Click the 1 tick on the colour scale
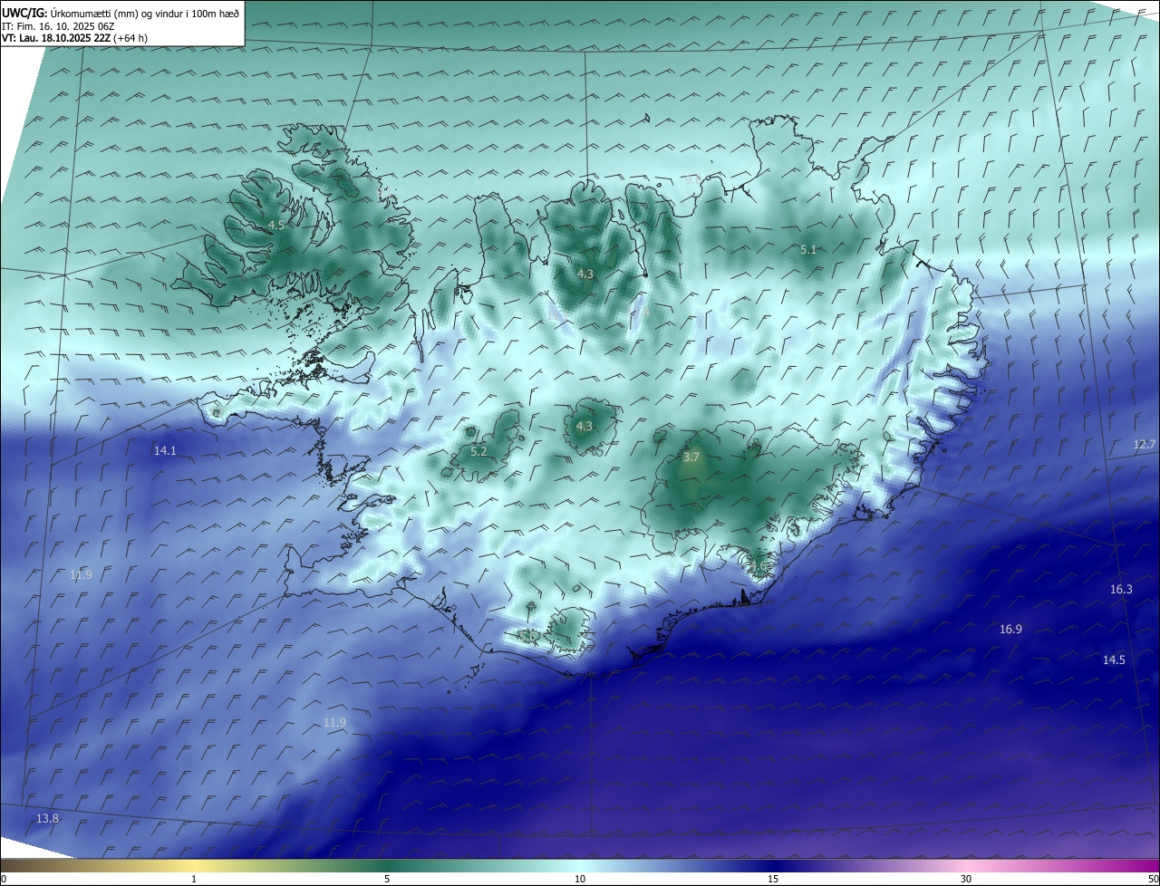The width and height of the screenshot is (1160, 886). click(194, 879)
